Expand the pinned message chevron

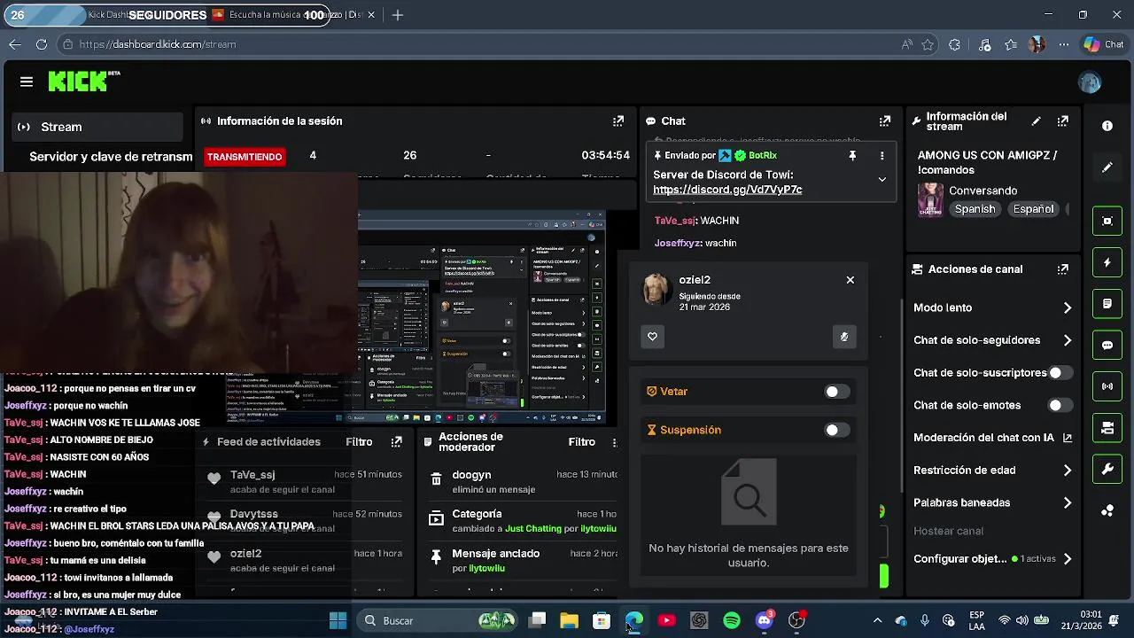(x=882, y=179)
